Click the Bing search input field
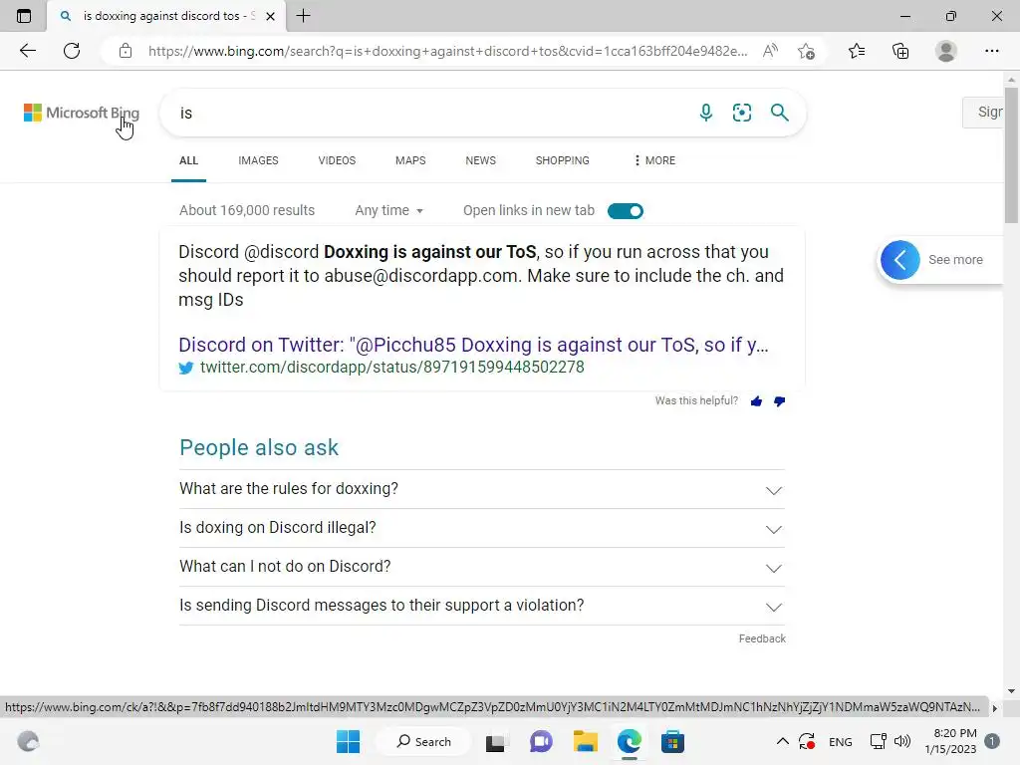The height and width of the screenshot is (765, 1020). [429, 113]
